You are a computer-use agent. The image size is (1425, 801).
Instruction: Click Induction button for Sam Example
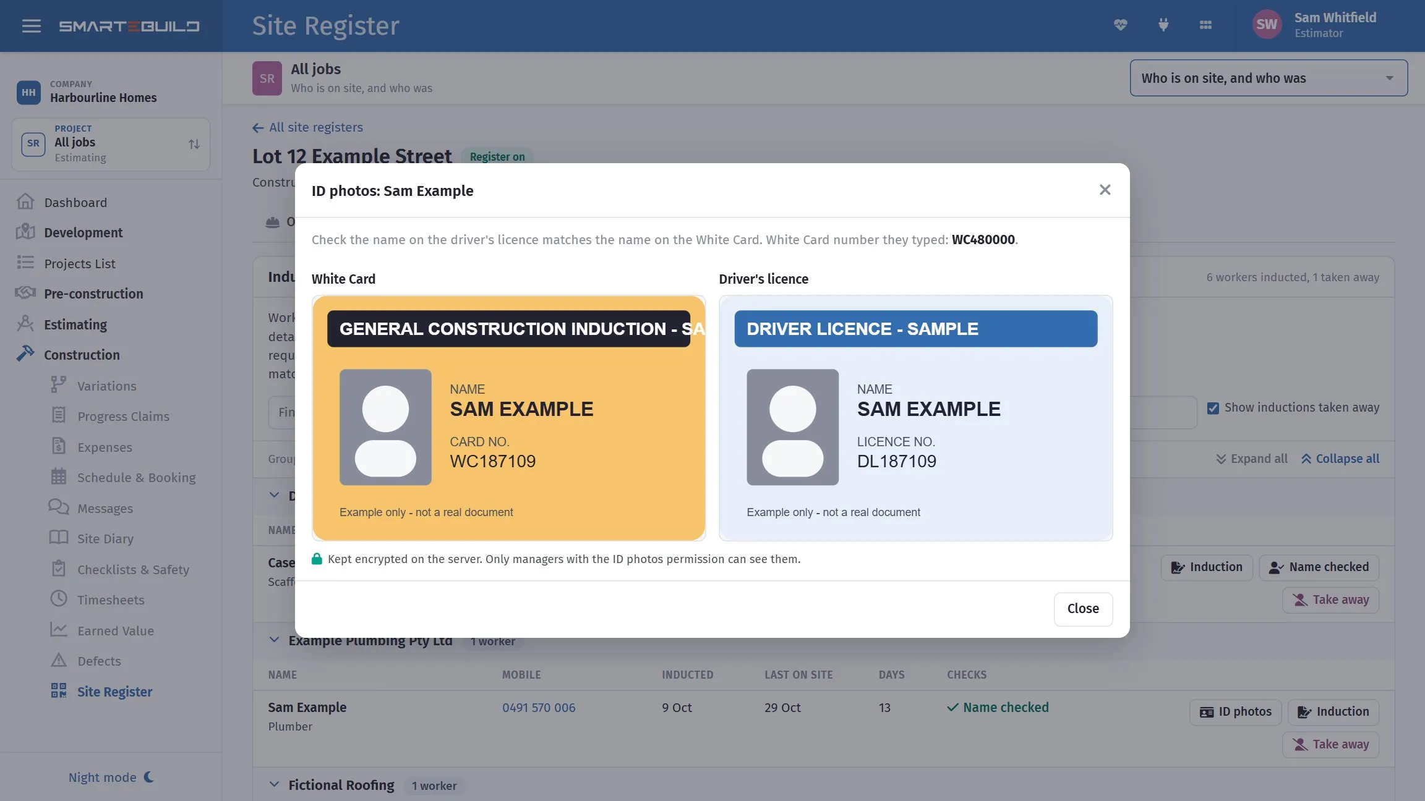click(x=1333, y=712)
